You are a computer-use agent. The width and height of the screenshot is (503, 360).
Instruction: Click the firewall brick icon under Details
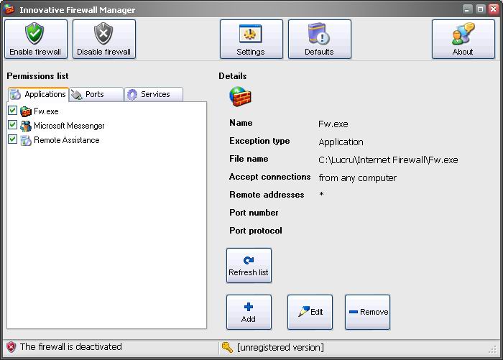point(239,96)
